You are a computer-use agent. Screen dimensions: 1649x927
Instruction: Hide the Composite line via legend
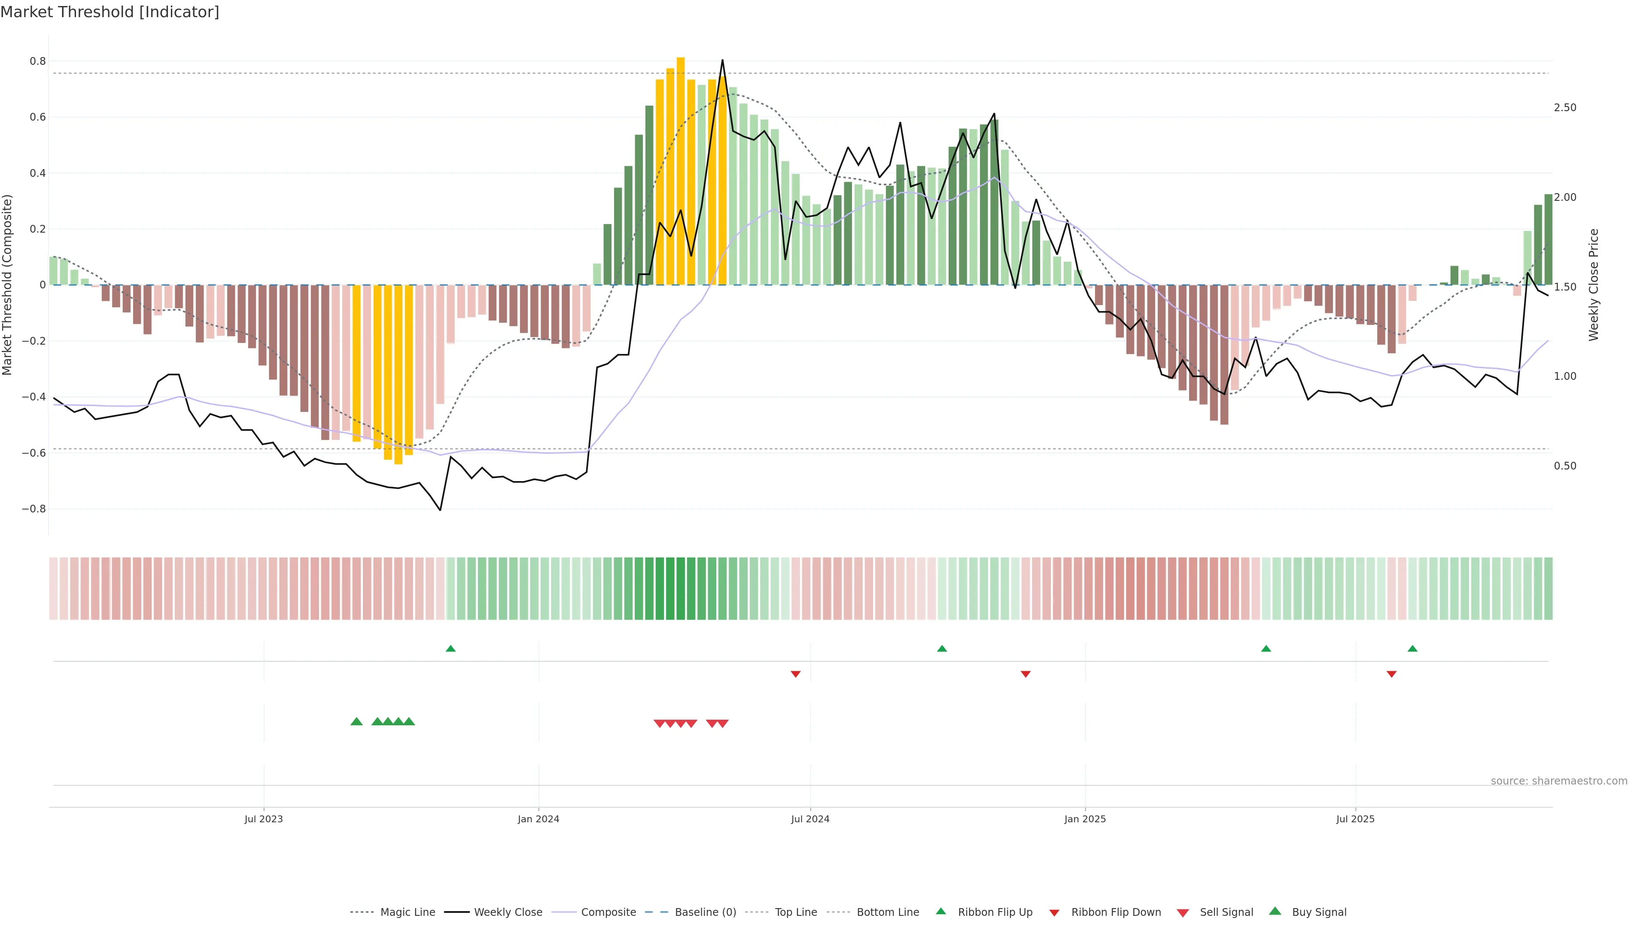(608, 912)
